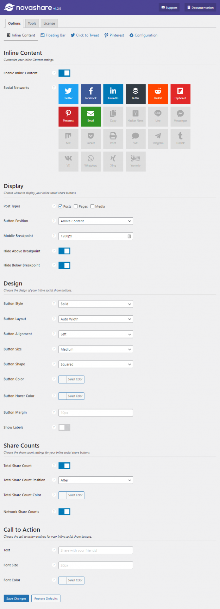The image size is (220, 609).
Task: Turn off the Total Share Count toggle
Action: tap(64, 465)
